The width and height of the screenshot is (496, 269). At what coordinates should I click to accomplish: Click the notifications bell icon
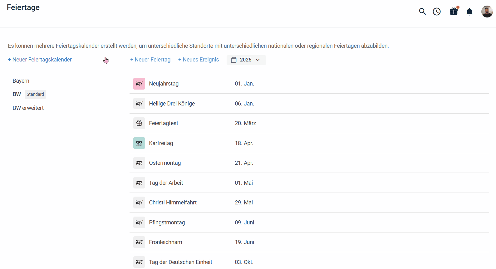469,12
